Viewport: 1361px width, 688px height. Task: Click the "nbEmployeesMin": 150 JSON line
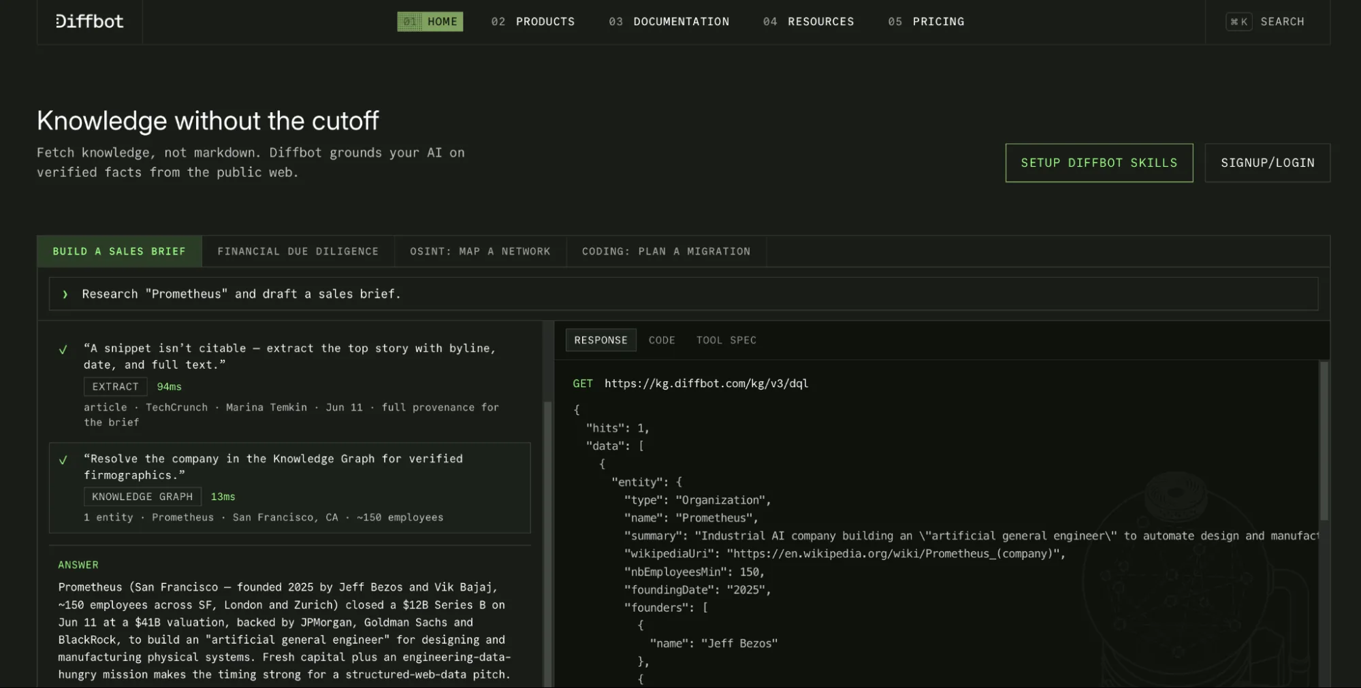point(694,572)
